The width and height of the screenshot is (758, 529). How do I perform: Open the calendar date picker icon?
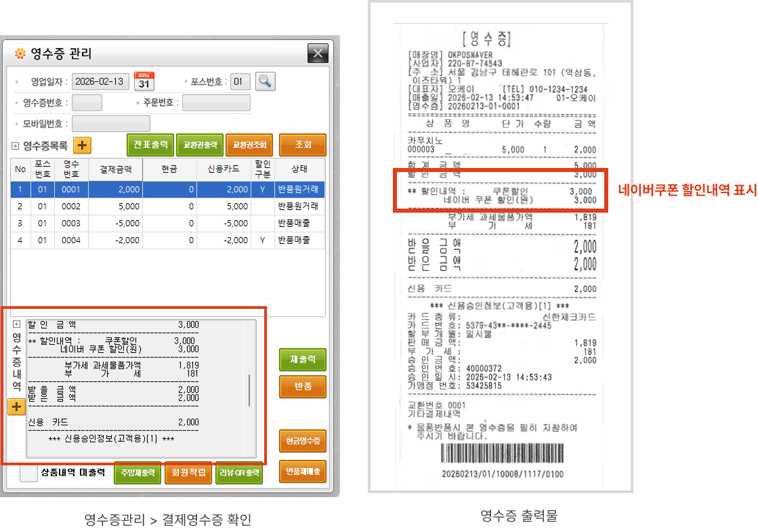click(x=144, y=81)
